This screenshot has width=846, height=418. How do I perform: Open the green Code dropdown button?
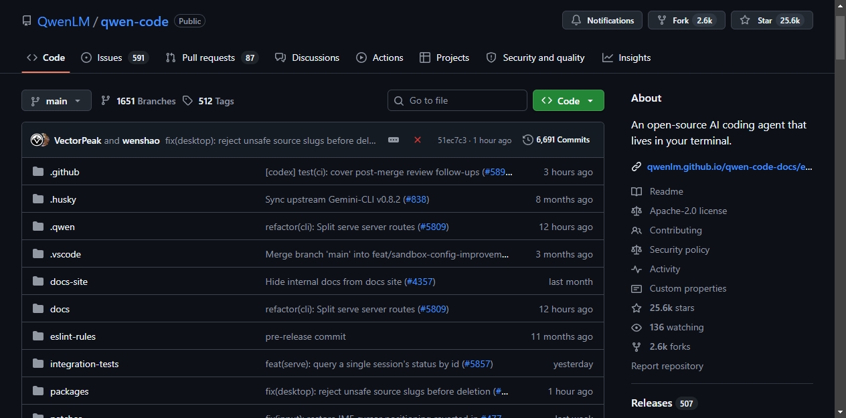pos(568,100)
